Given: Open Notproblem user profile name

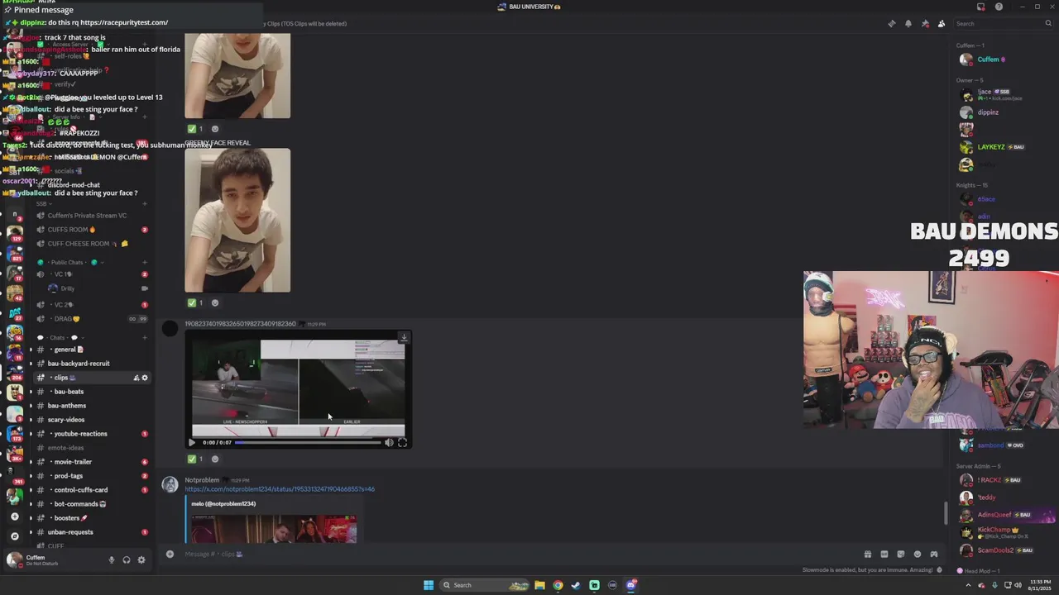Looking at the screenshot, I should point(202,480).
